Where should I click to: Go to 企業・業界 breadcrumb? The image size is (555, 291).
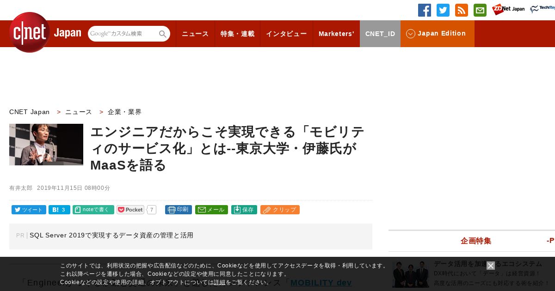click(x=125, y=112)
